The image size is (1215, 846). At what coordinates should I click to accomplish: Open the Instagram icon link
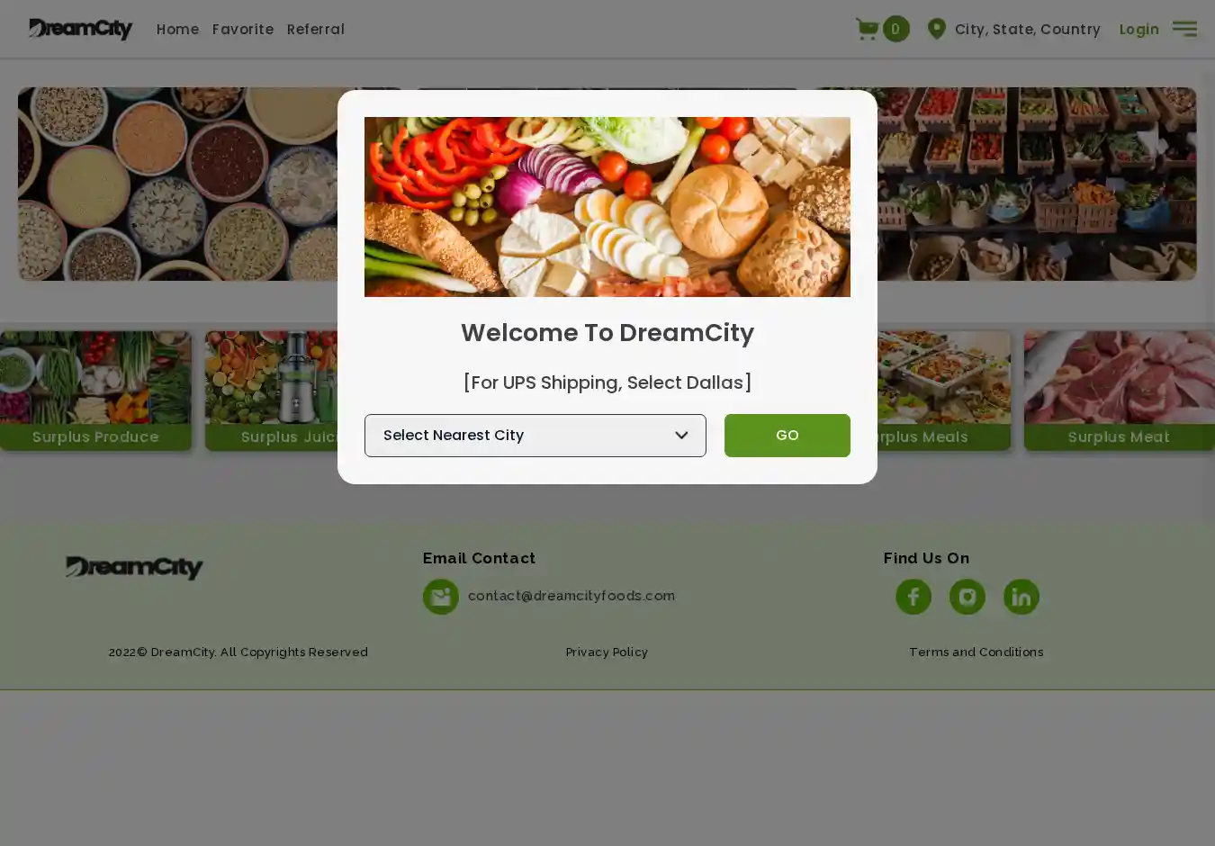point(967,597)
